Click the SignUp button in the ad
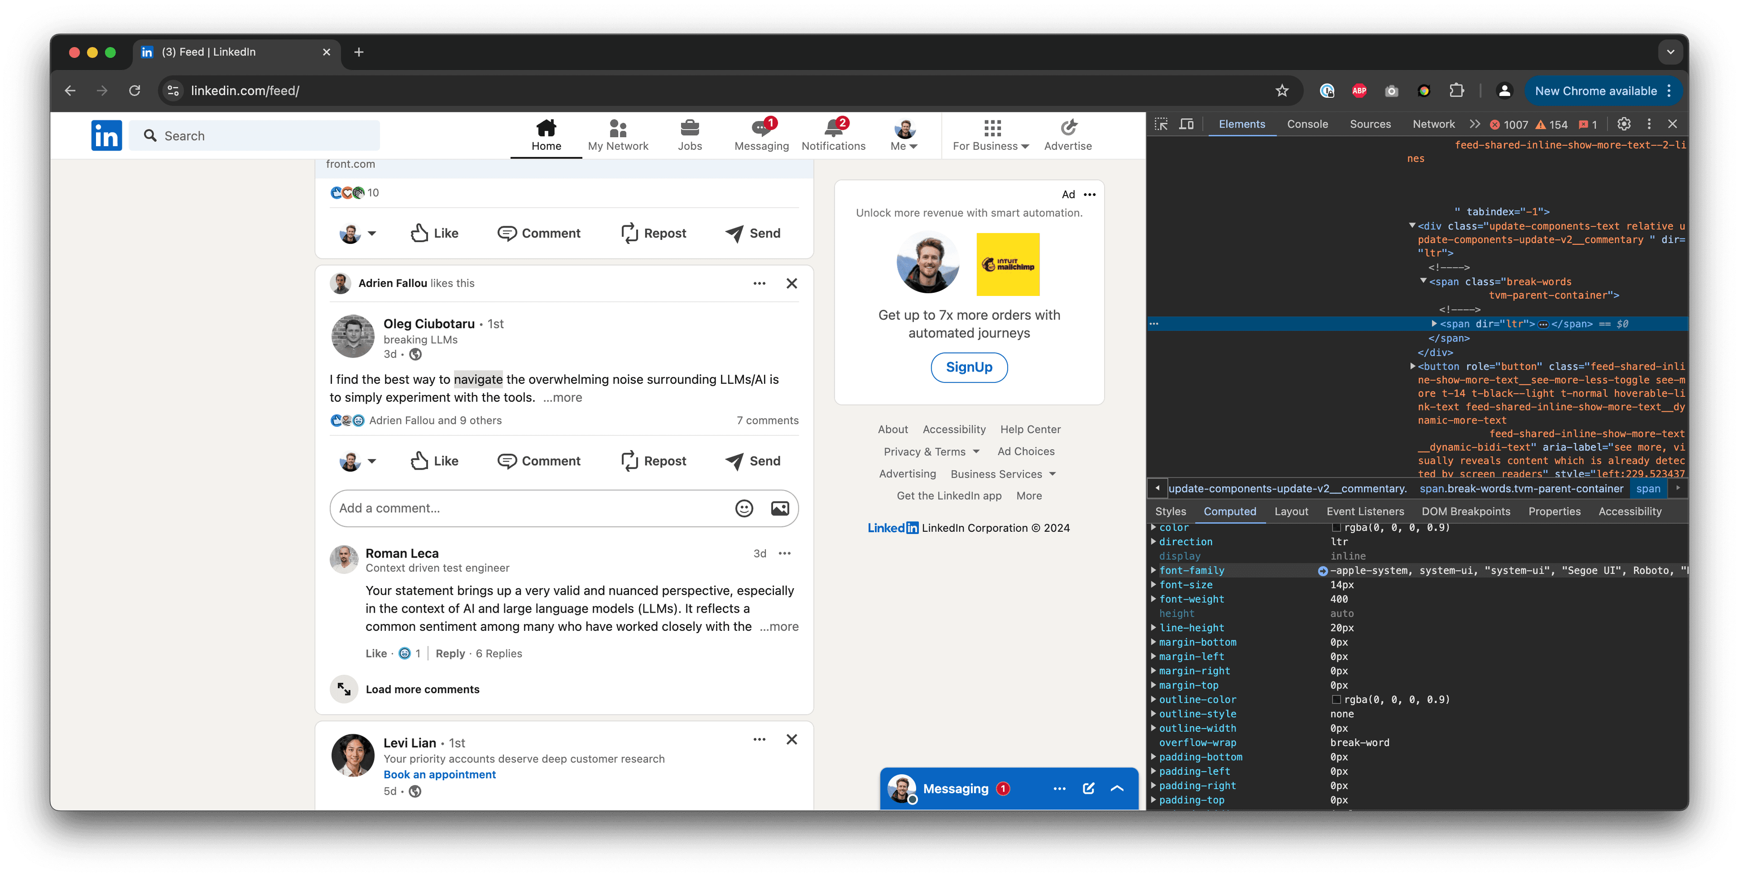1739x877 pixels. tap(969, 367)
